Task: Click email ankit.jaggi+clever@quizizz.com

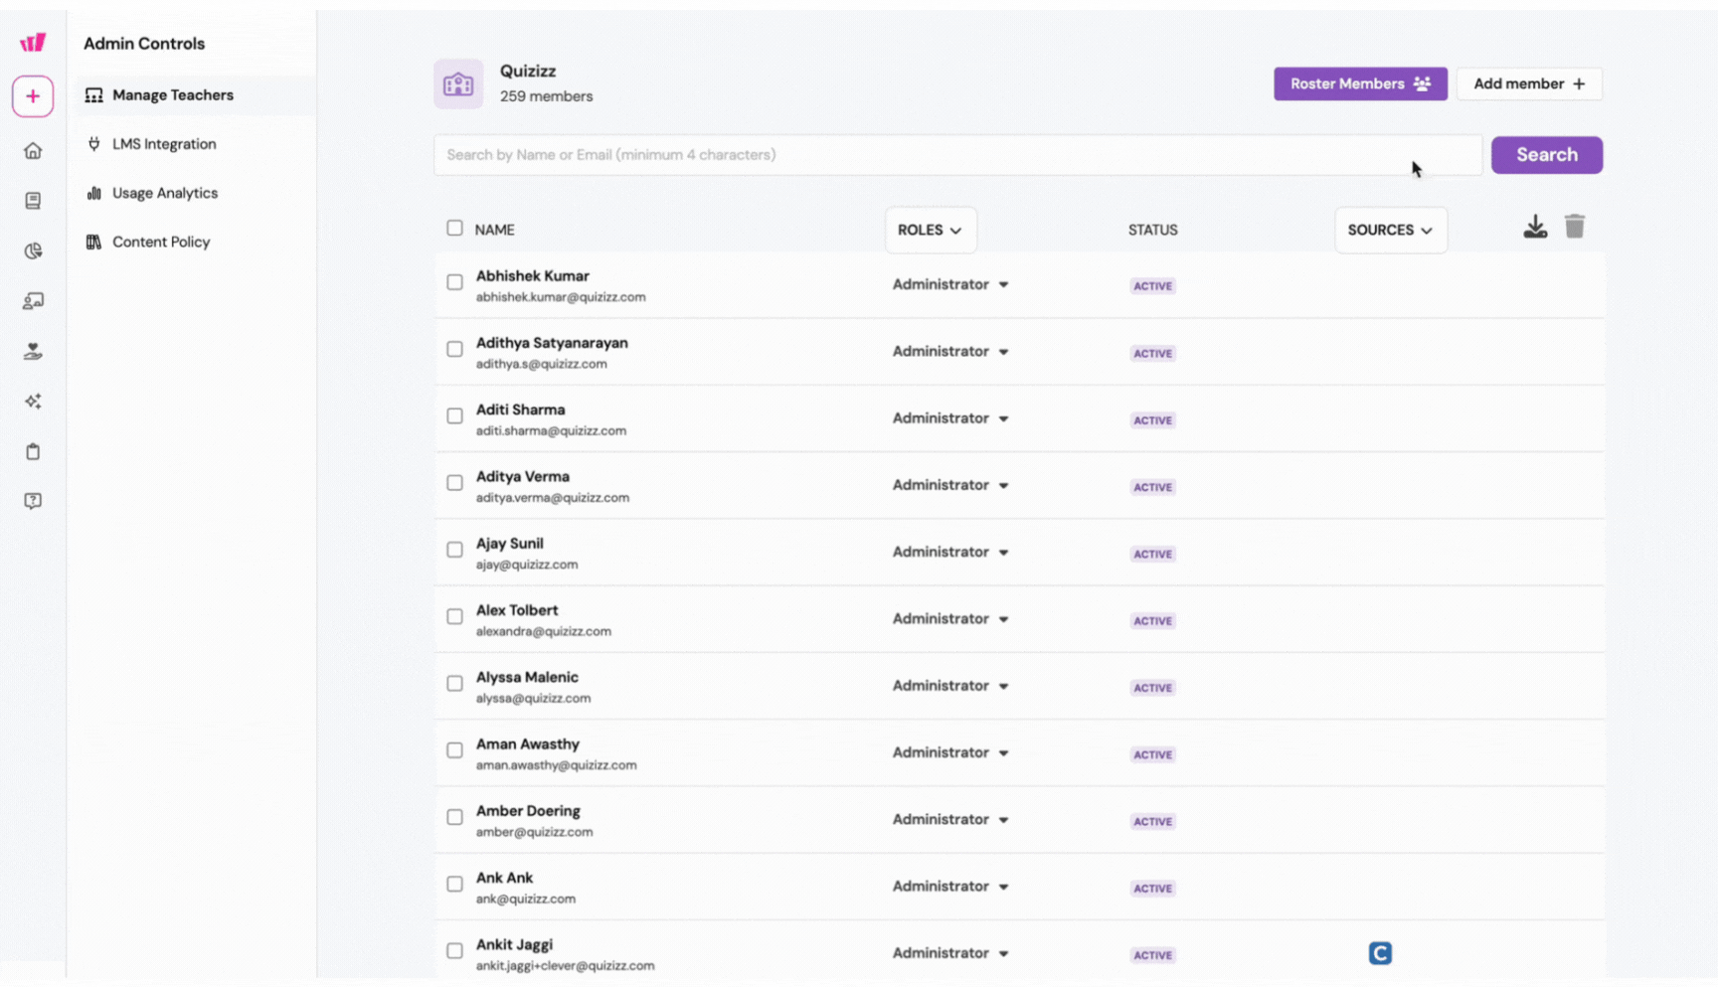Action: point(565,966)
